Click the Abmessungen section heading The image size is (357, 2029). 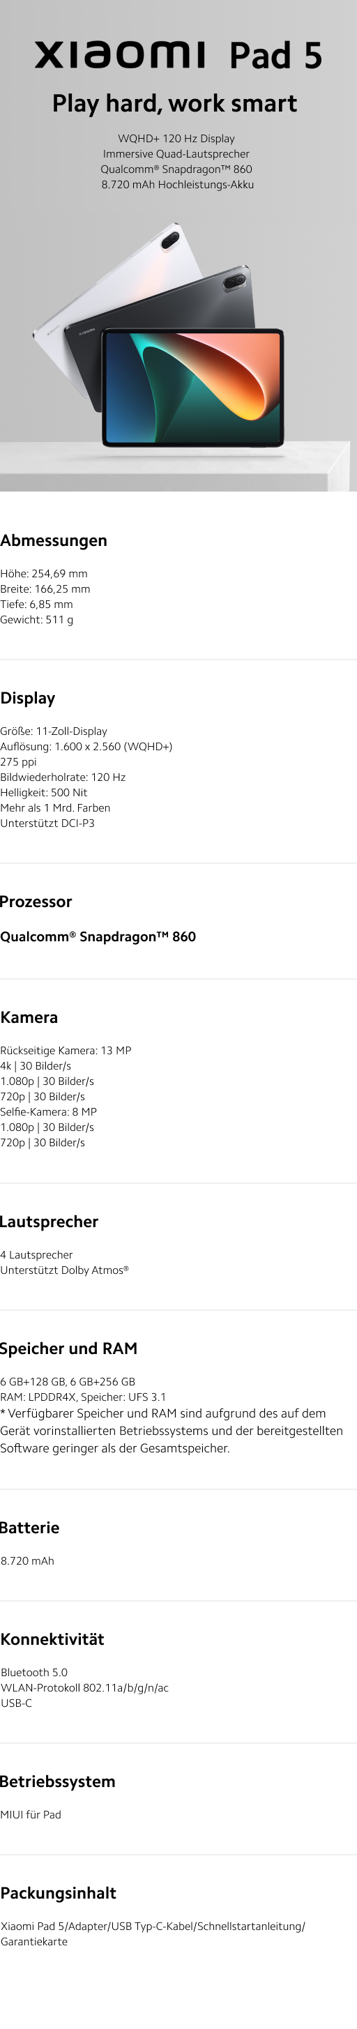click(x=54, y=540)
